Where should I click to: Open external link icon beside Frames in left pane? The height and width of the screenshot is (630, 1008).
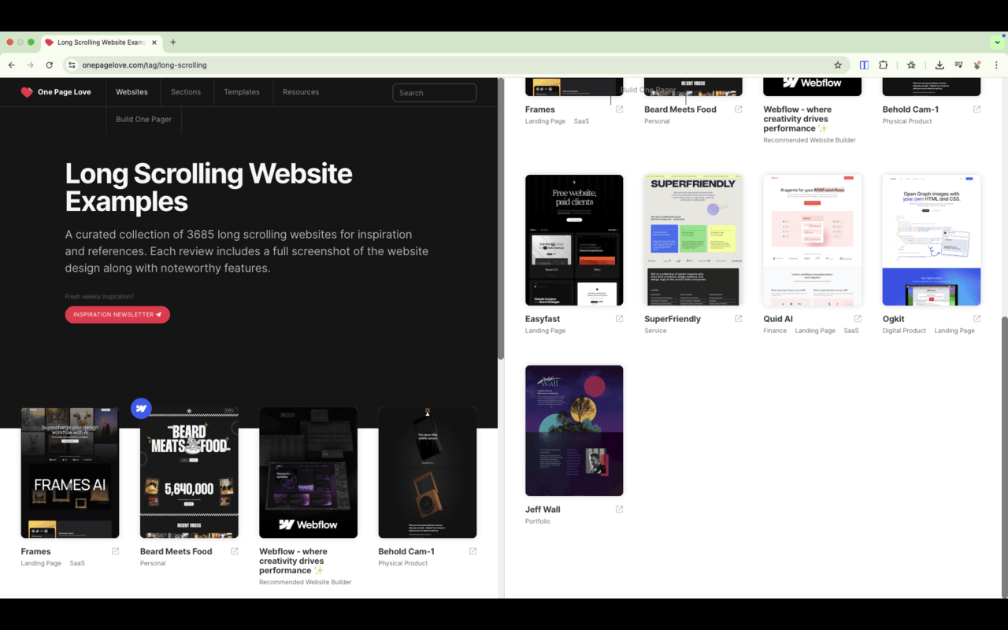pyautogui.click(x=116, y=551)
